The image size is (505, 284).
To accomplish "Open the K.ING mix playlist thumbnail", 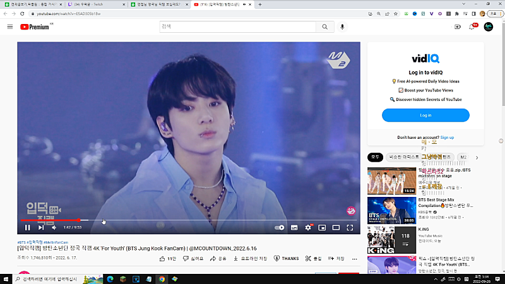I will coord(391,240).
